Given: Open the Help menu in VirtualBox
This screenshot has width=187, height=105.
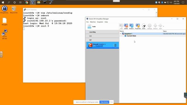Looking at the screenshot, I should point(106,22).
